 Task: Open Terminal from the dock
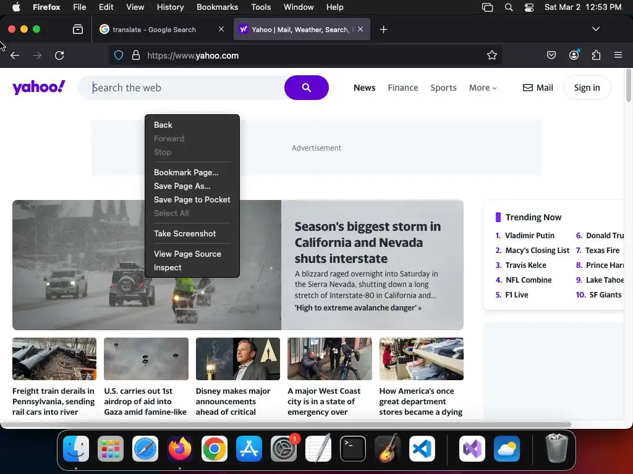[x=353, y=449]
